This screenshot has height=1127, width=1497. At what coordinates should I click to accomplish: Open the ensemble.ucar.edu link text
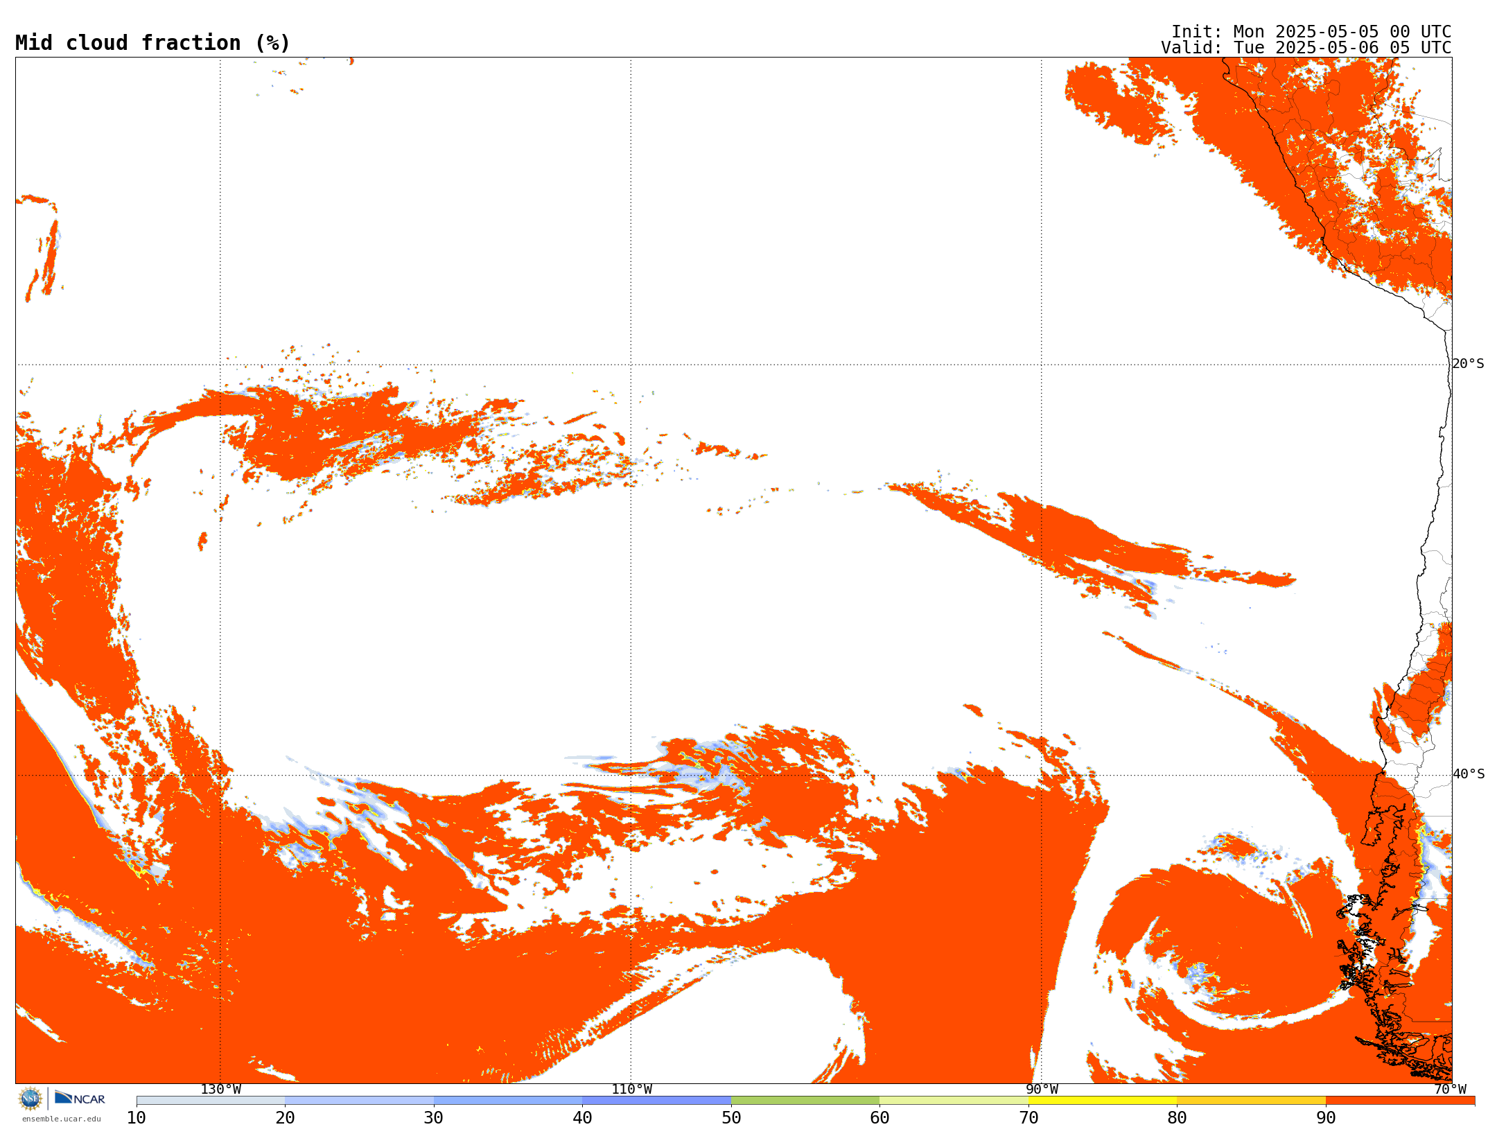[62, 1119]
